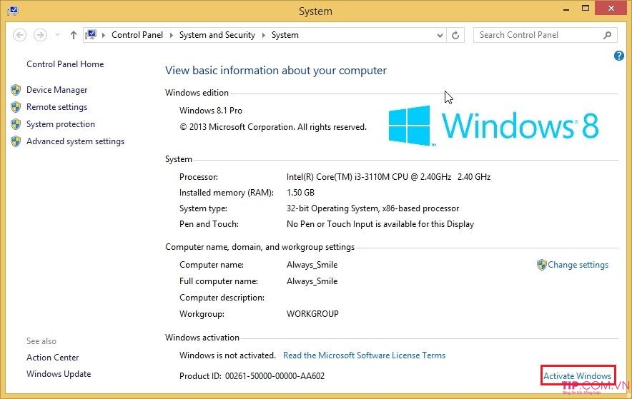This screenshot has width=632, height=399.
Task: Select System in the address breadcrumb
Action: tap(285, 35)
